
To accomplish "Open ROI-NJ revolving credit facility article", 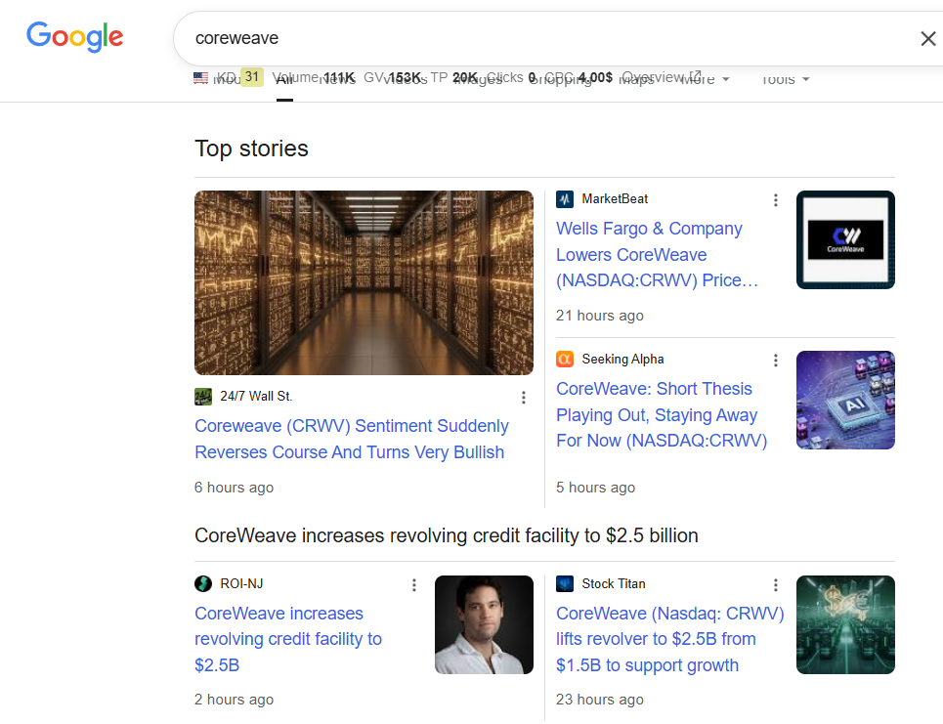I will [288, 639].
